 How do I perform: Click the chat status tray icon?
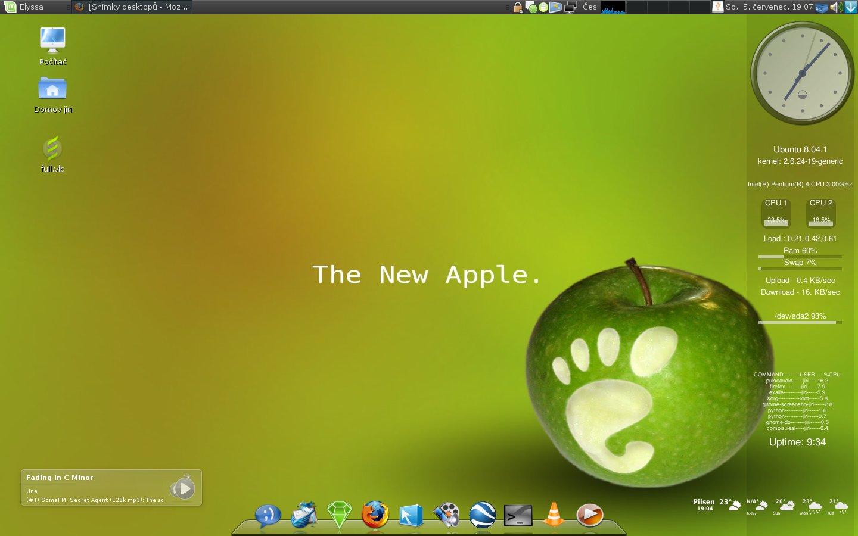(531, 7)
